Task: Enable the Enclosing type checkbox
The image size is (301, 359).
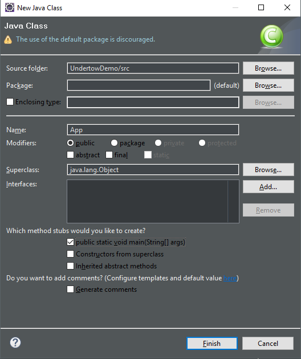Action: click(x=10, y=102)
